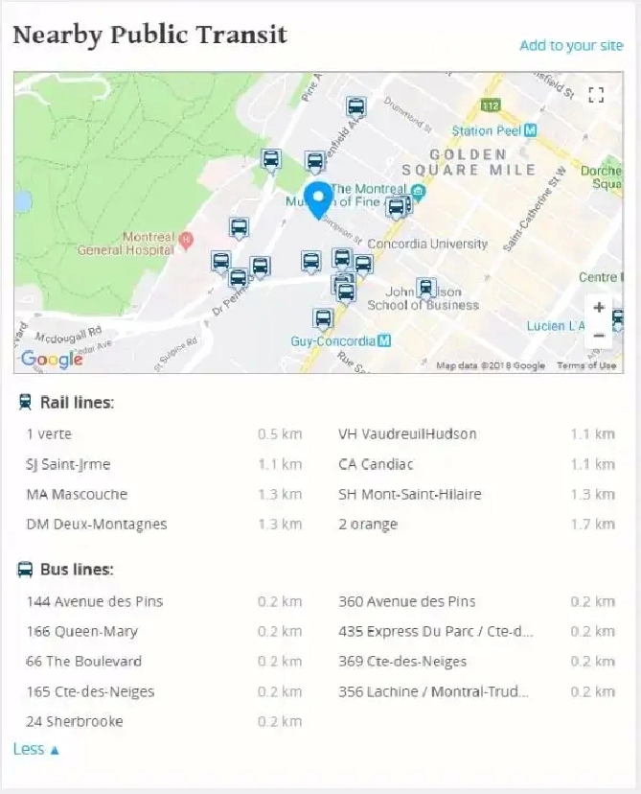
Task: Click the blue location pin marker
Action: coord(318,200)
